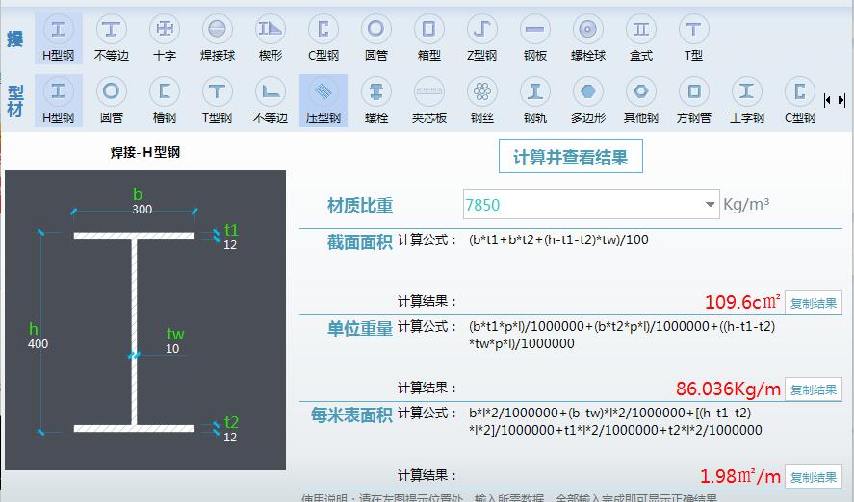
Task: Select the 盒式 box-type section icon
Action: coord(641,38)
